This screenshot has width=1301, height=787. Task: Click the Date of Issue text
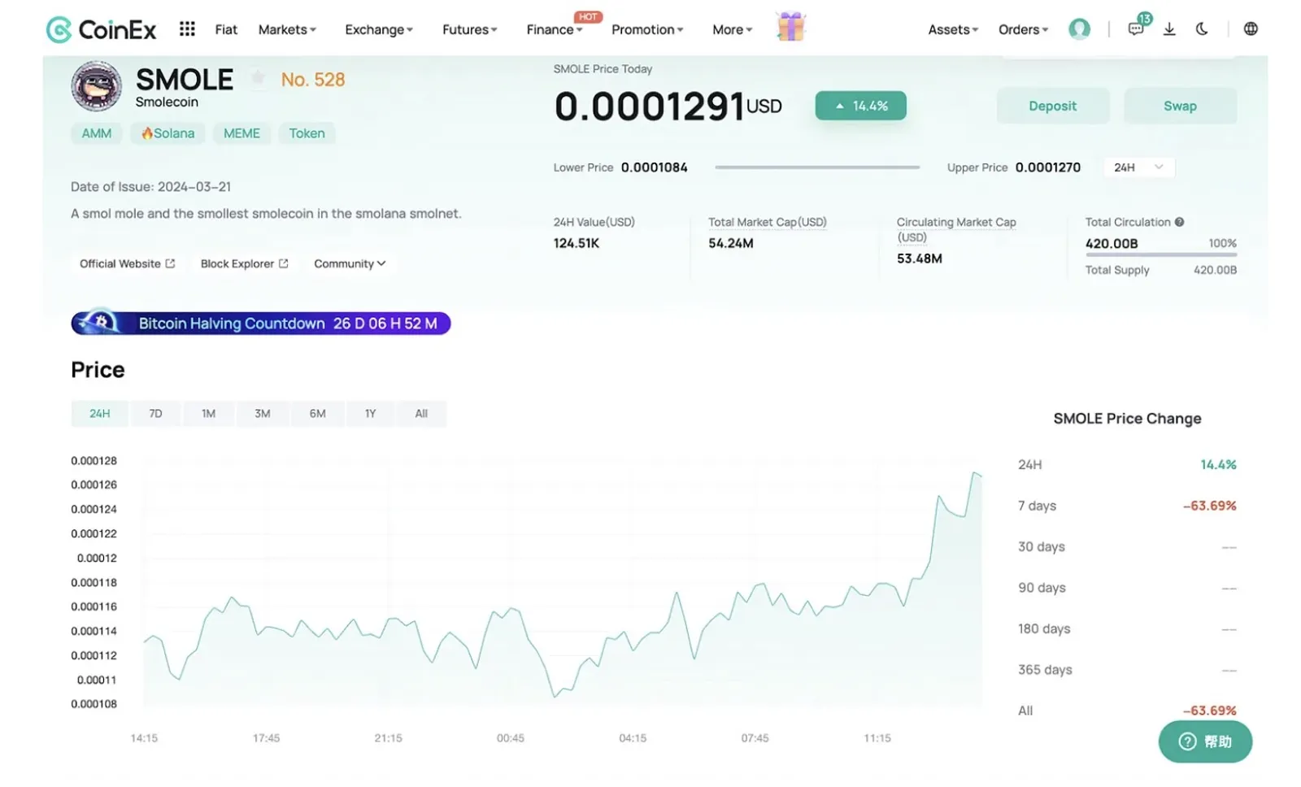[150, 187]
